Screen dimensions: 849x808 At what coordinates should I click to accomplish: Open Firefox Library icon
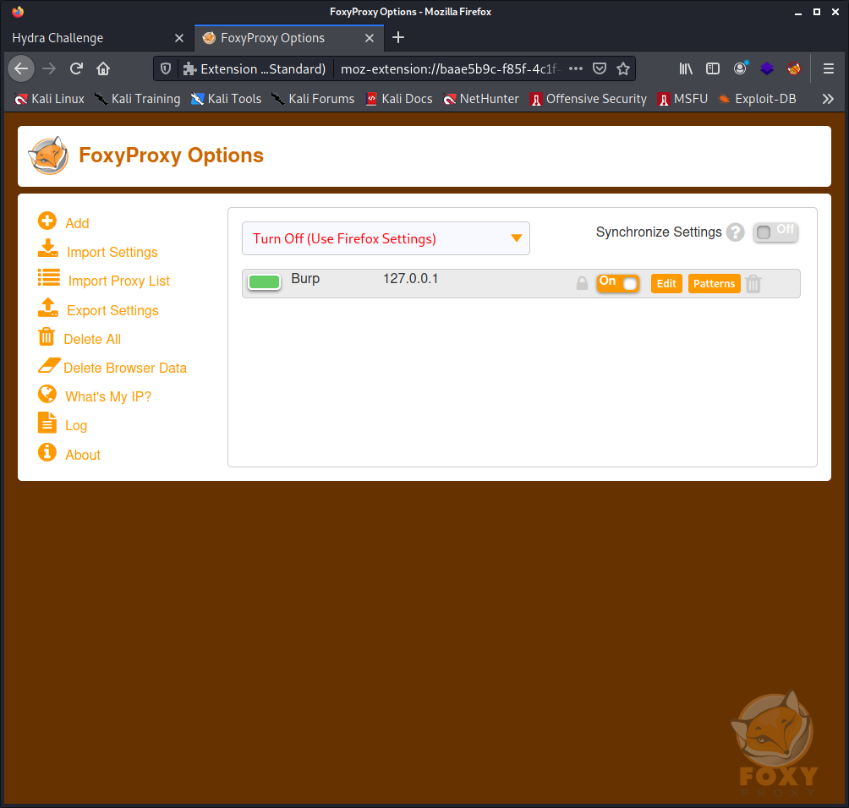(x=686, y=68)
